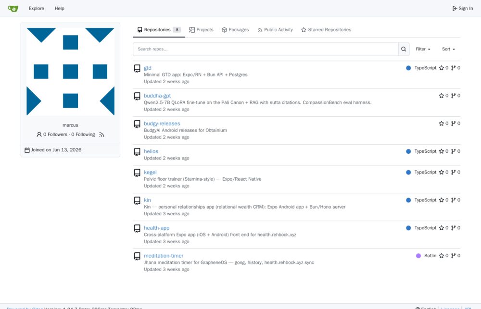Click the Kotlin label on meditation-timer row
This screenshot has height=309, width=481.
click(430, 256)
